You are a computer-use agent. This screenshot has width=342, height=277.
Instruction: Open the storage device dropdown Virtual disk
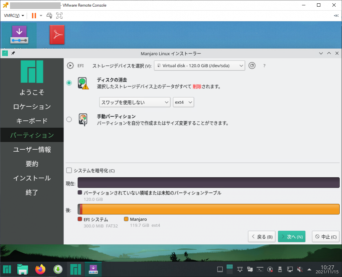point(199,66)
